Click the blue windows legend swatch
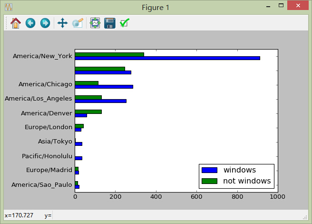Screen dimensions: 312x224 209,170
